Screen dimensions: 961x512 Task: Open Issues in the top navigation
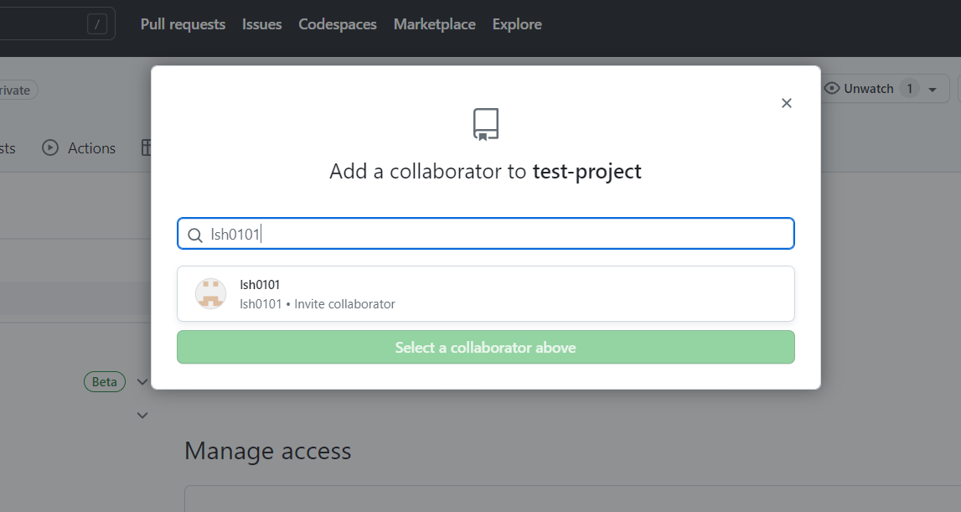(x=261, y=24)
